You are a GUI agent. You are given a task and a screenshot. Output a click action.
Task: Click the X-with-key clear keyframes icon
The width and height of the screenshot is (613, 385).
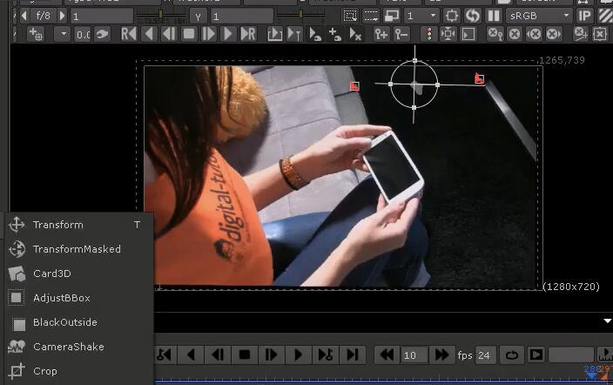(x=495, y=35)
